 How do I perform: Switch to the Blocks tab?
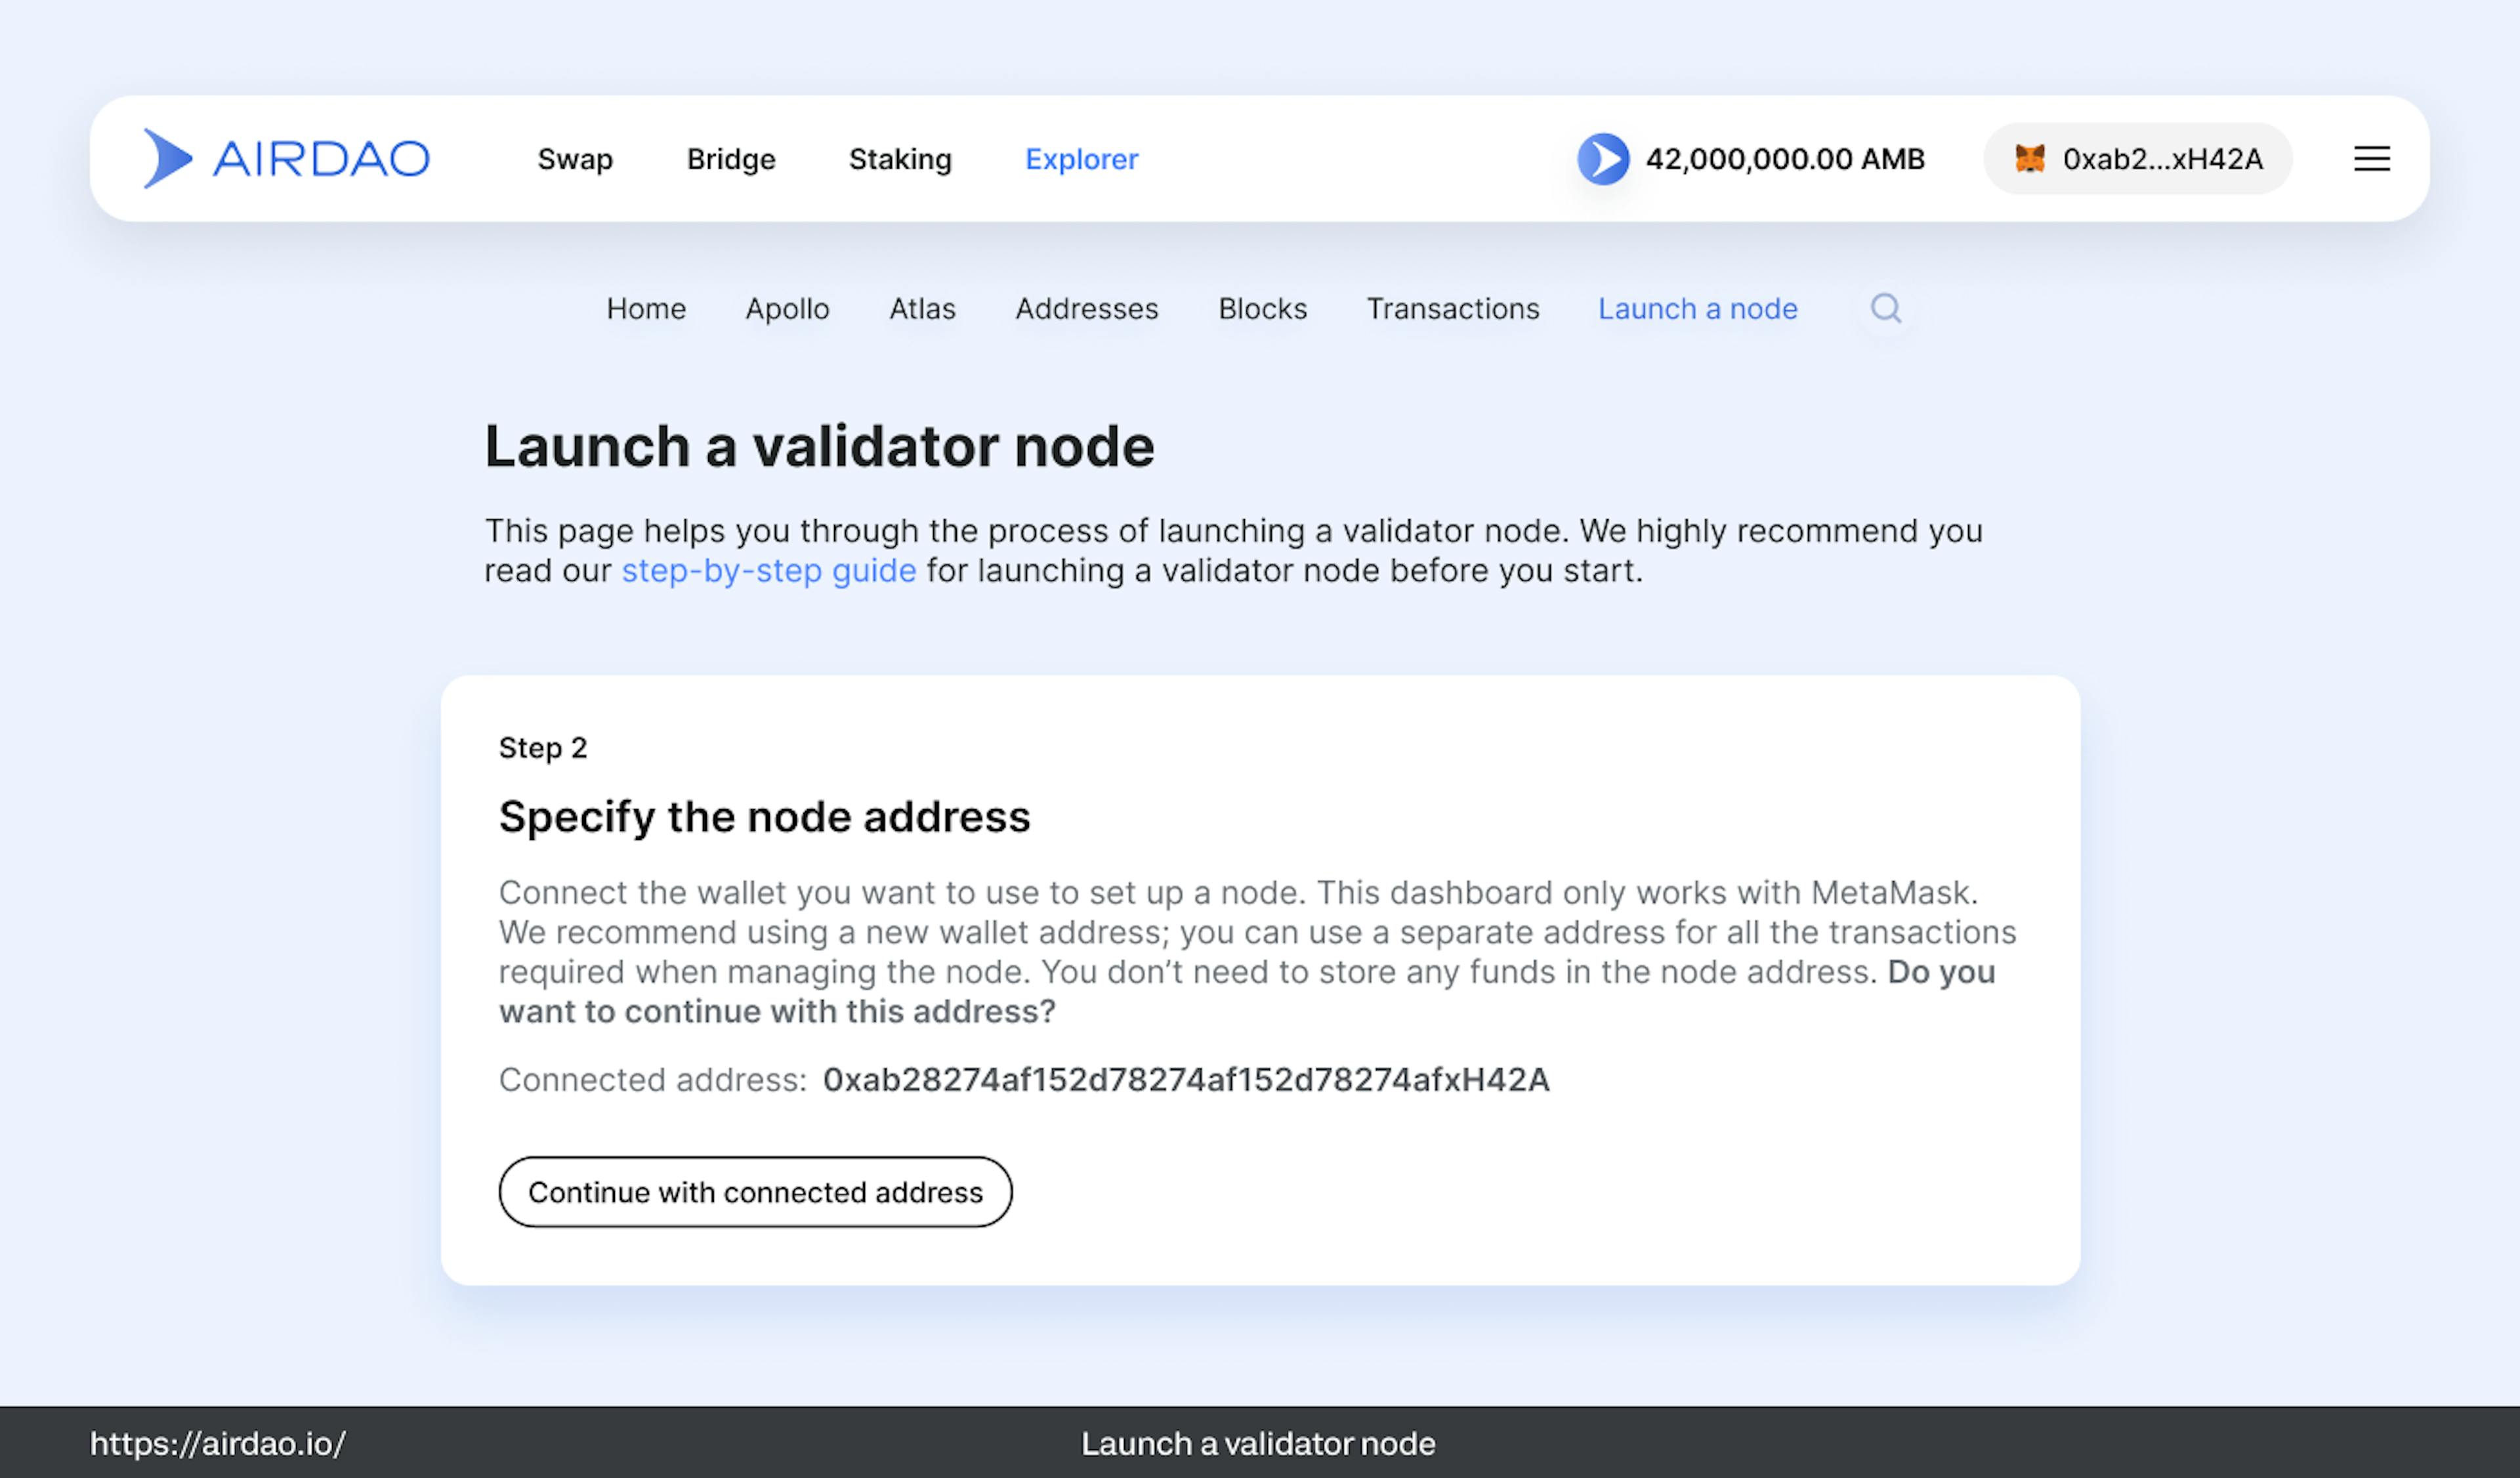coord(1262,309)
